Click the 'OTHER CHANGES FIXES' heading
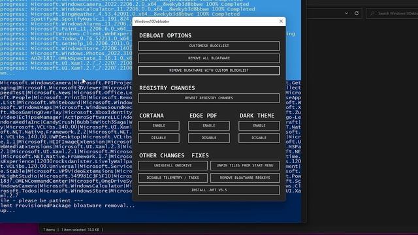 (x=174, y=155)
